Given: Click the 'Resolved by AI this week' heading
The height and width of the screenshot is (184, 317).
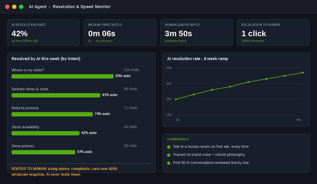Looking at the screenshot, I should (x=46, y=59).
